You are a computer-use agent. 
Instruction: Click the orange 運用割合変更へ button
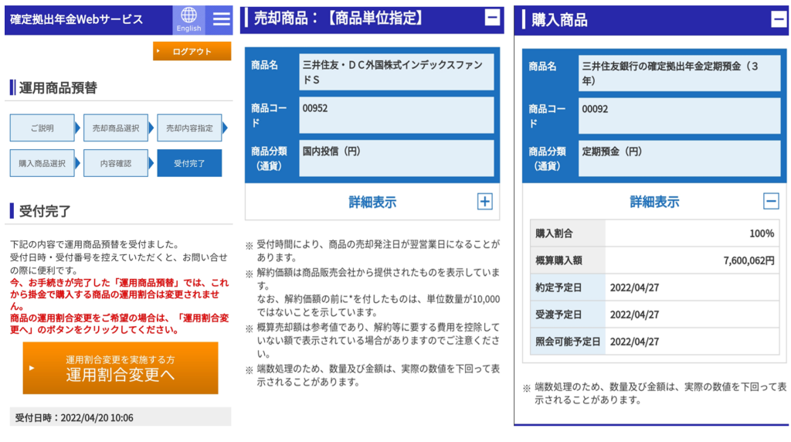[x=120, y=369]
